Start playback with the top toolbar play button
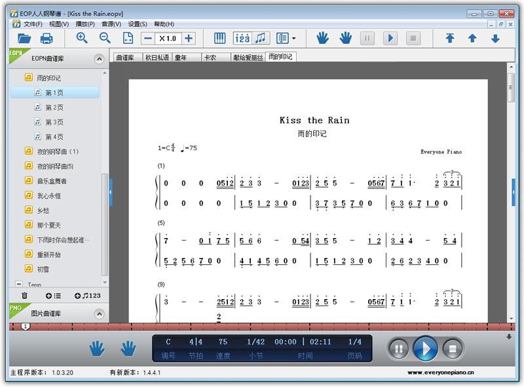 pyautogui.click(x=390, y=39)
